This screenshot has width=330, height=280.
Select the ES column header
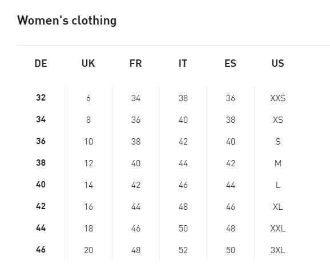(230, 63)
